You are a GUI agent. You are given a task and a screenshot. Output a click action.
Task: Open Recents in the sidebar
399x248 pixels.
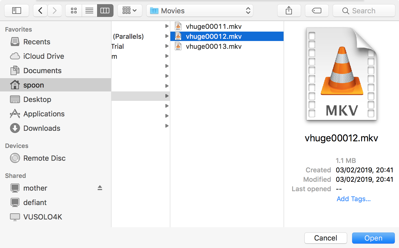[x=55, y=42]
